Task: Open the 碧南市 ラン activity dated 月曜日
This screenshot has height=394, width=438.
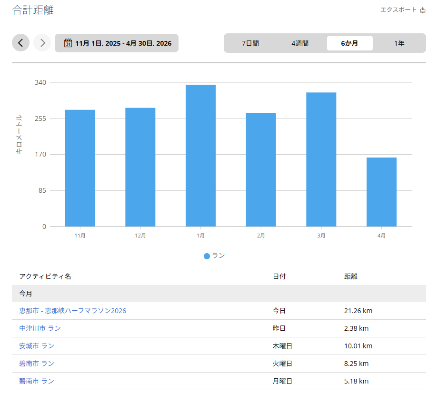Action: (x=37, y=381)
